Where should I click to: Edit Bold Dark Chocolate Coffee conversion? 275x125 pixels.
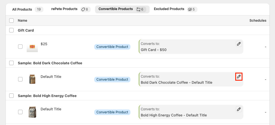239,76
